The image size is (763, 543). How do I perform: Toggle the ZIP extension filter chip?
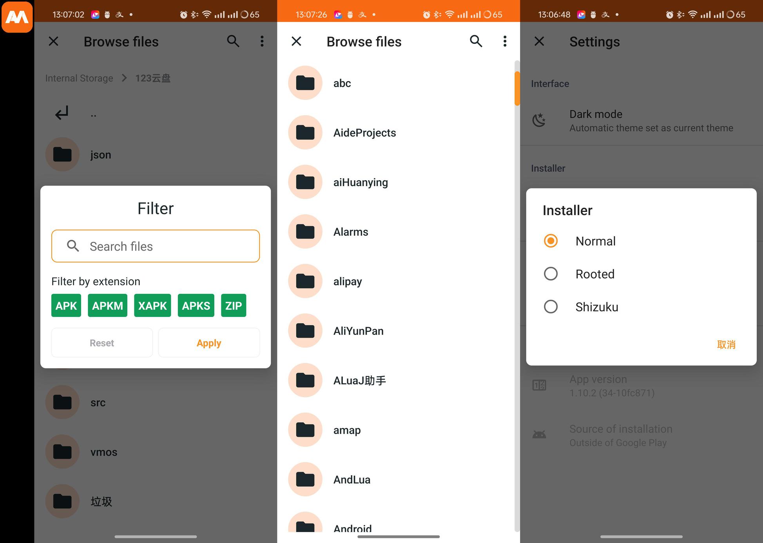(x=234, y=306)
